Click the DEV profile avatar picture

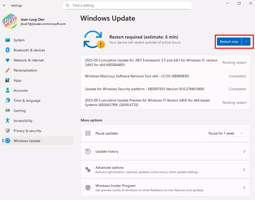10,21
